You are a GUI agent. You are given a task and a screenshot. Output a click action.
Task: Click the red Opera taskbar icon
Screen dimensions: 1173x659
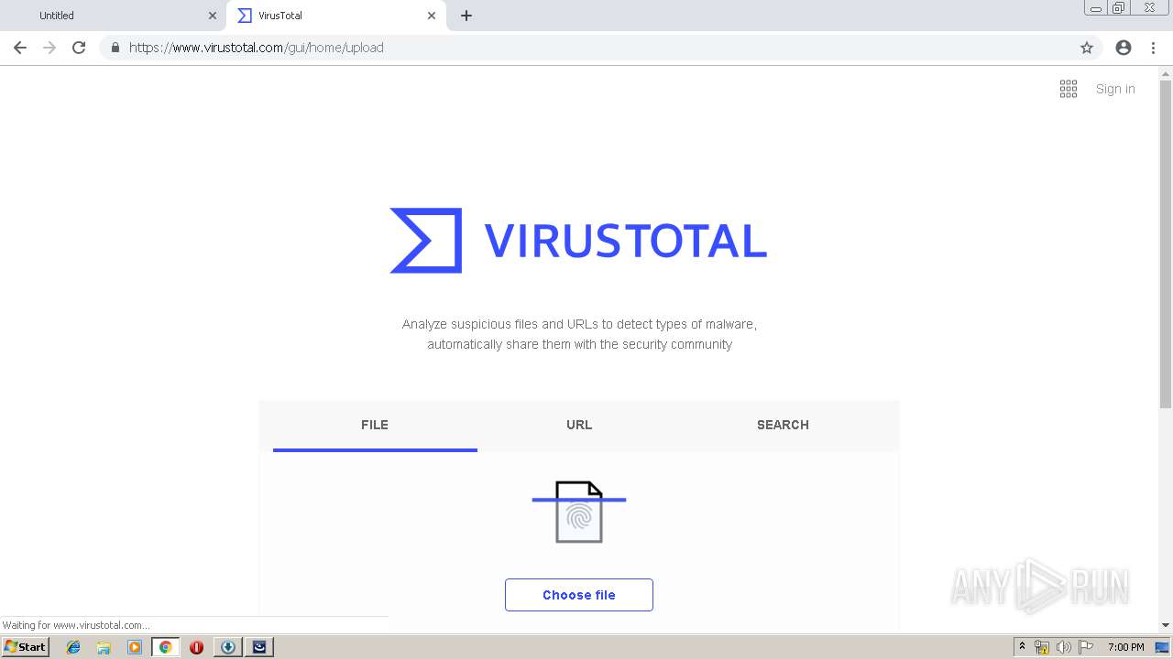pos(196,647)
